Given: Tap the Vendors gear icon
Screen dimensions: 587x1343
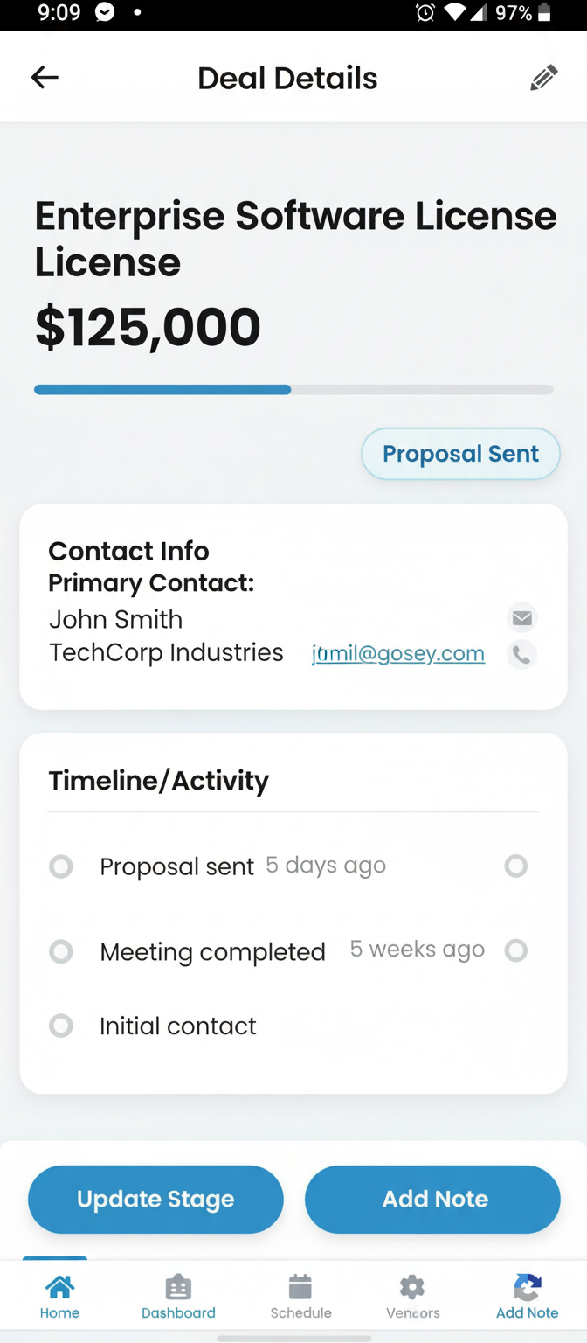Looking at the screenshot, I should [x=412, y=1287].
